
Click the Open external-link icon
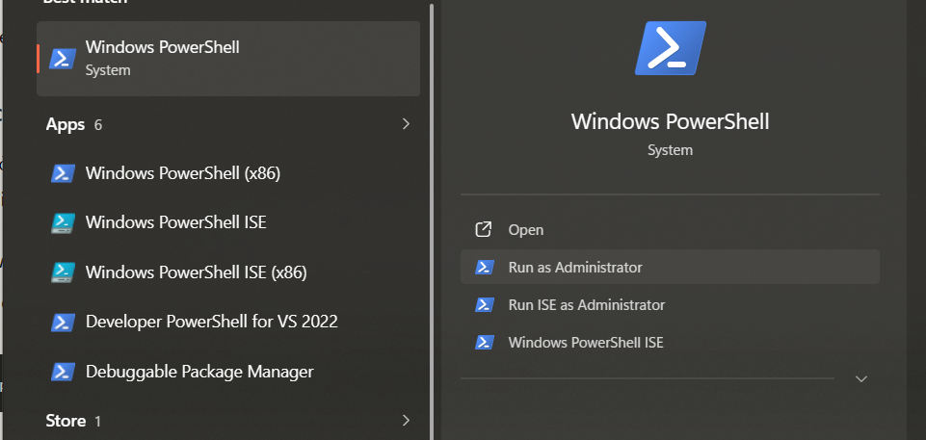click(x=484, y=229)
